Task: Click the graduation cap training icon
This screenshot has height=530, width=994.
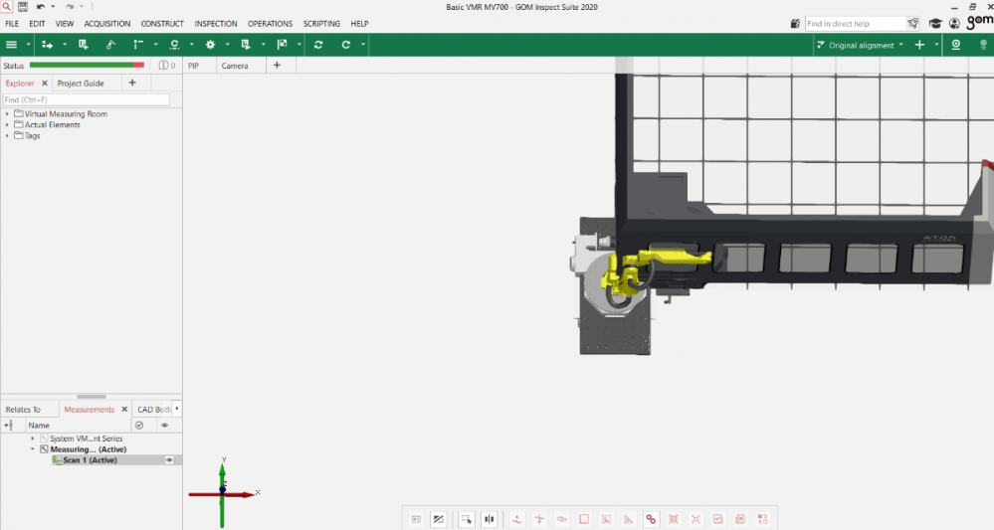Action: pos(935,23)
